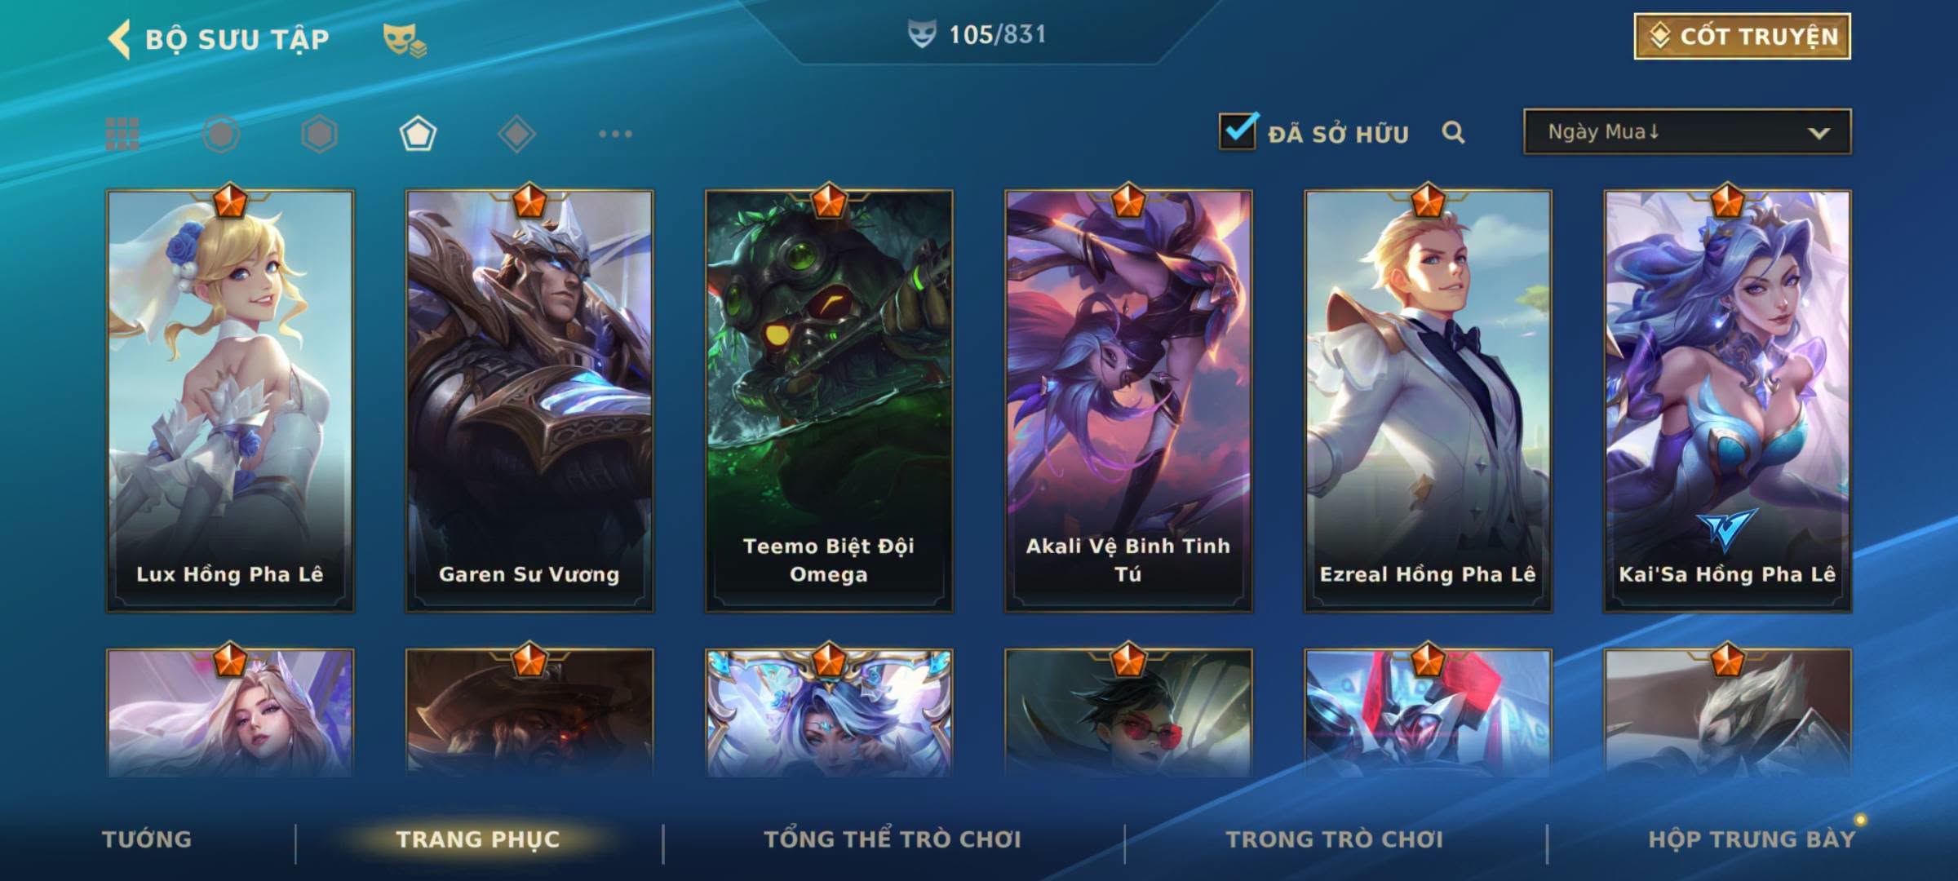Image resolution: width=1958 pixels, height=881 pixels.
Task: Select the Lux Hồng Pha Lê skin
Action: tap(230, 401)
